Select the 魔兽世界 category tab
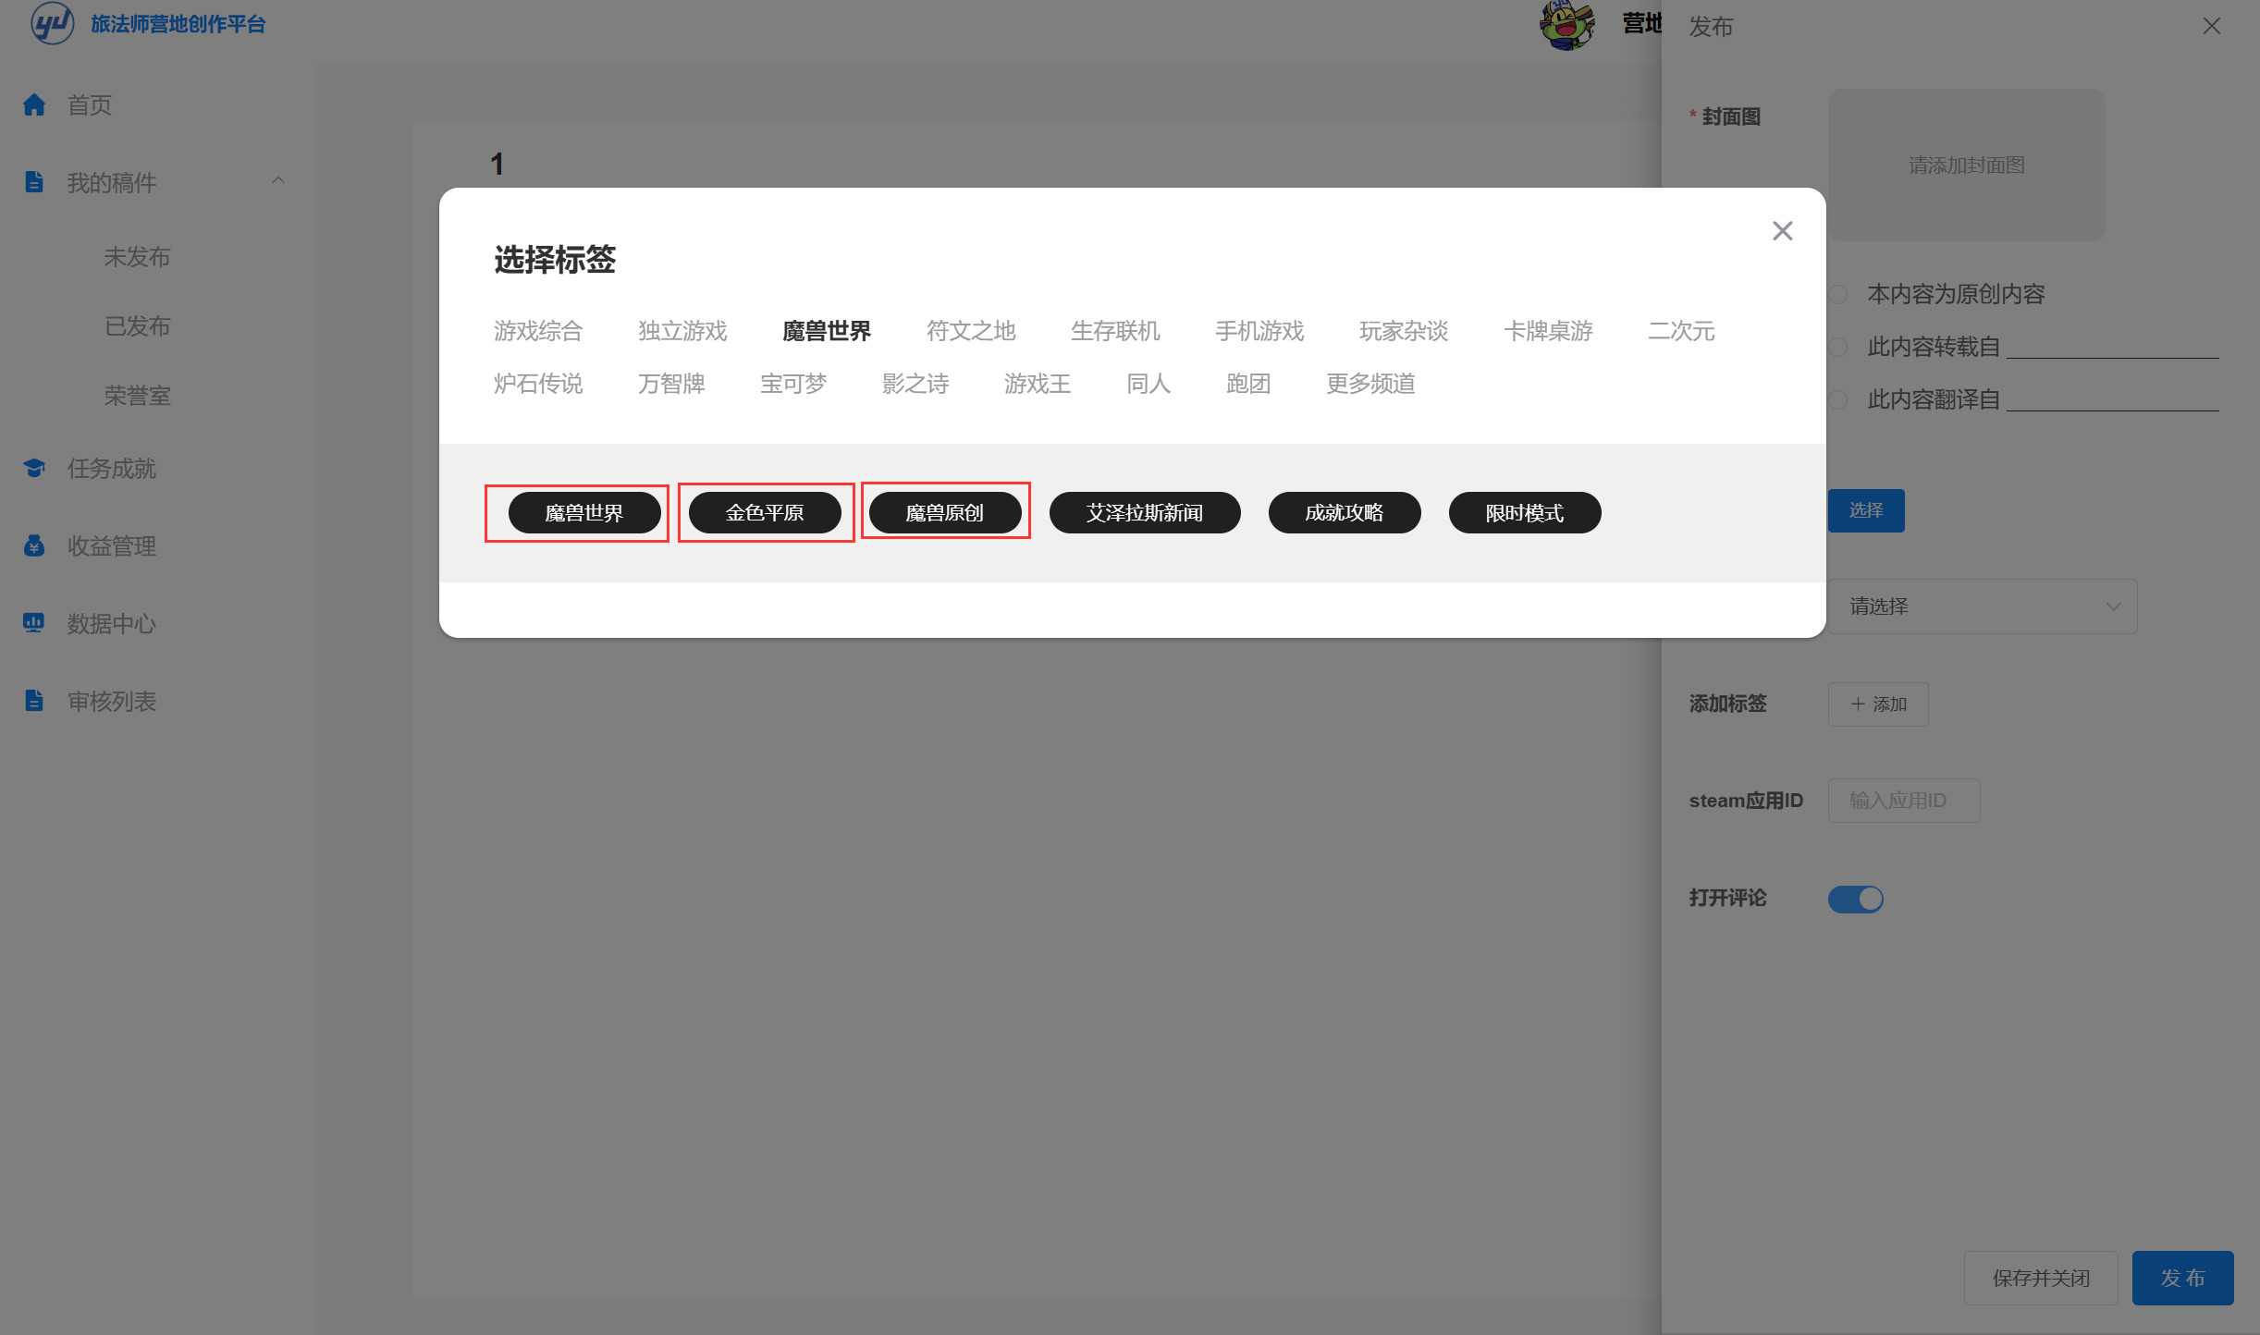 click(x=827, y=330)
